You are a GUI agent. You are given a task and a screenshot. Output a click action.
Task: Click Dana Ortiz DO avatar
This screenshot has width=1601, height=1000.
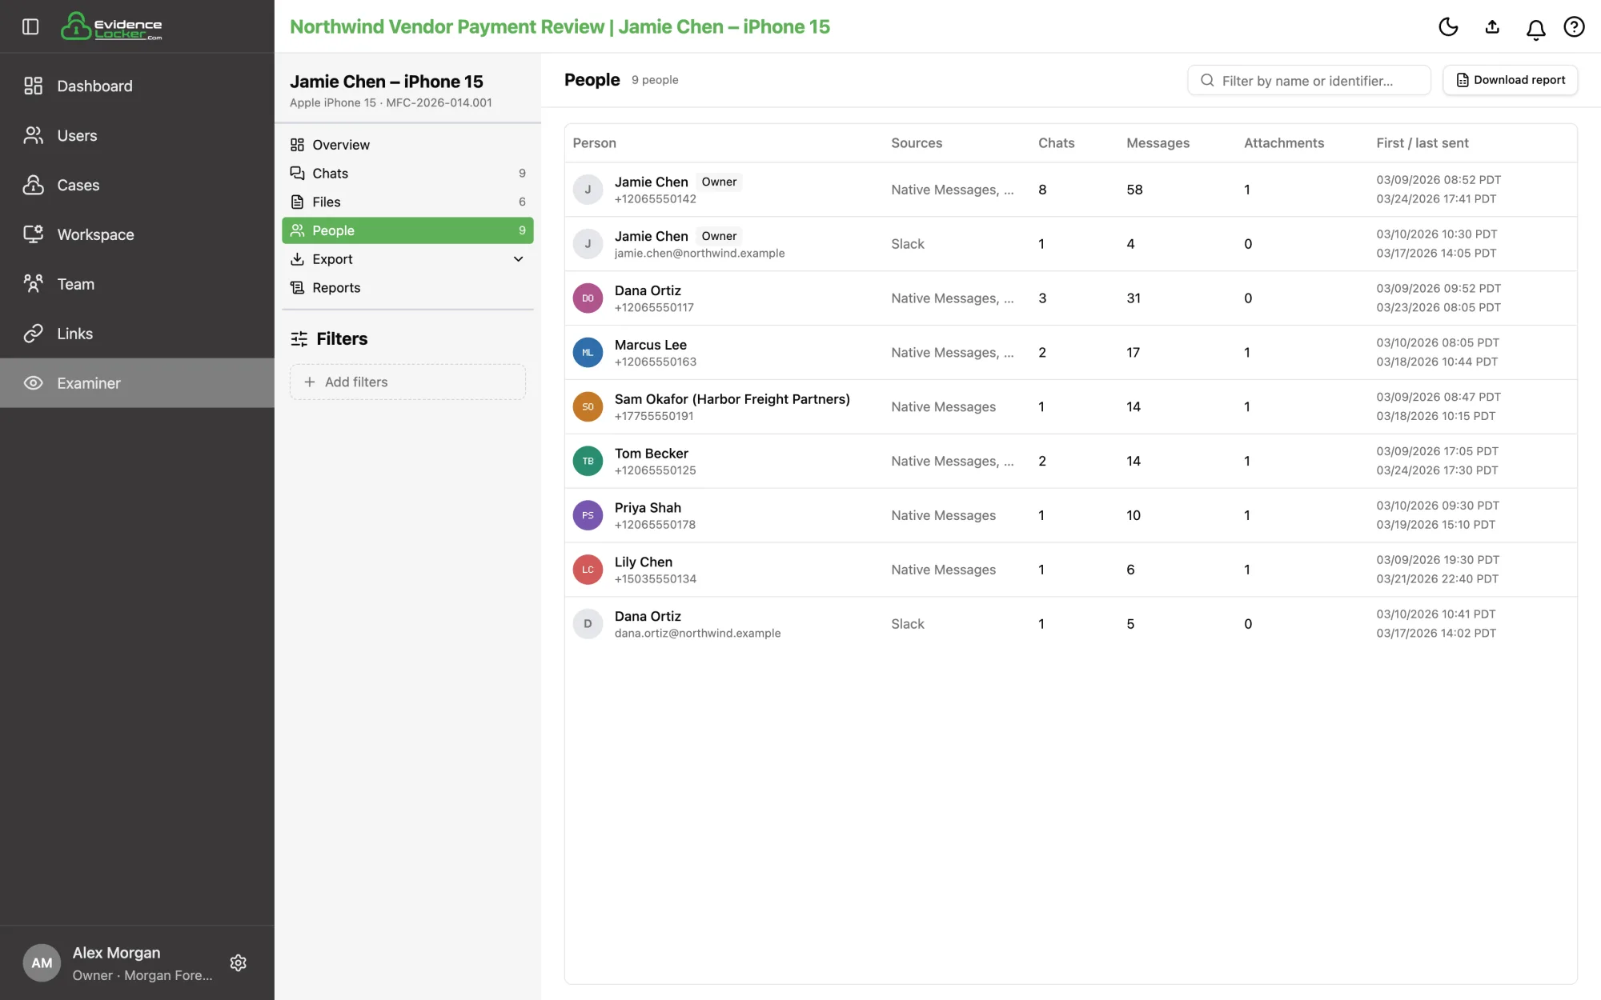point(588,298)
